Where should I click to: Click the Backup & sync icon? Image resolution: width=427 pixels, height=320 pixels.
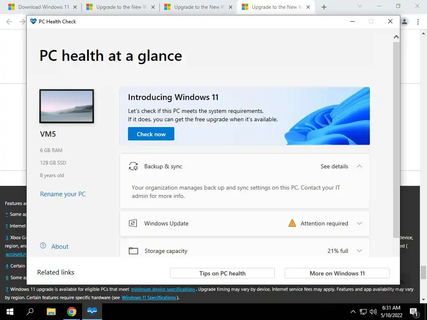click(133, 166)
